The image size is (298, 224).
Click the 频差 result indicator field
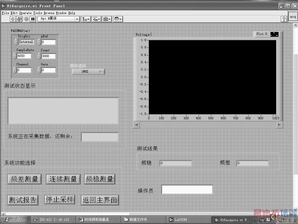pos(253,163)
